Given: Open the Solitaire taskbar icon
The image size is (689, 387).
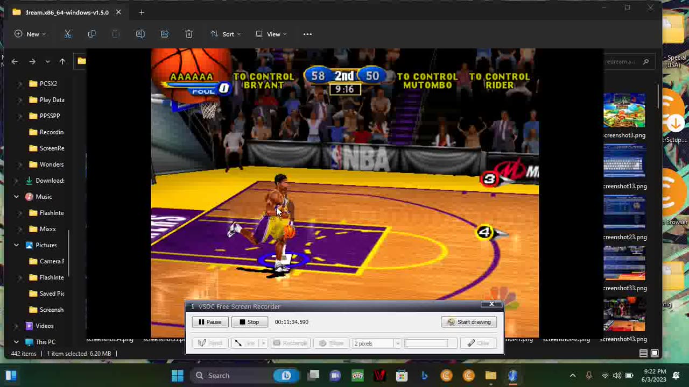Looking at the screenshot, I should pos(357,375).
